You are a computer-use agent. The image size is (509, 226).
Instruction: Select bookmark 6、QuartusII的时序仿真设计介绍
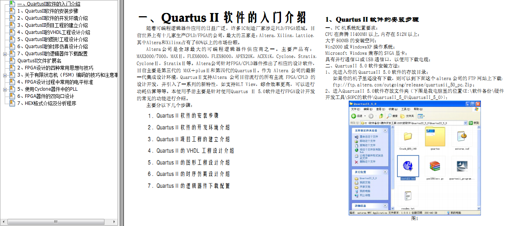[52, 47]
